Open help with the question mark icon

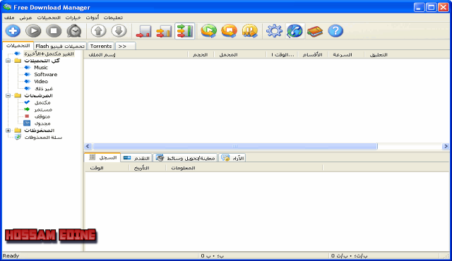[x=335, y=31]
